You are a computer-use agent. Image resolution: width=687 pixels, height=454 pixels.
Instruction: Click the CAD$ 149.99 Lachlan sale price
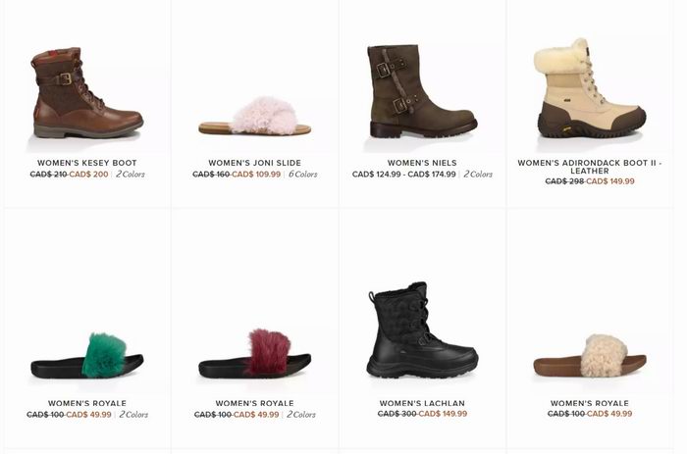pyautogui.click(x=443, y=414)
